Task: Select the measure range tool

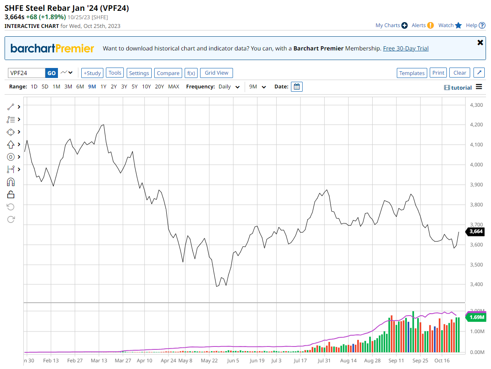Action: point(11,169)
